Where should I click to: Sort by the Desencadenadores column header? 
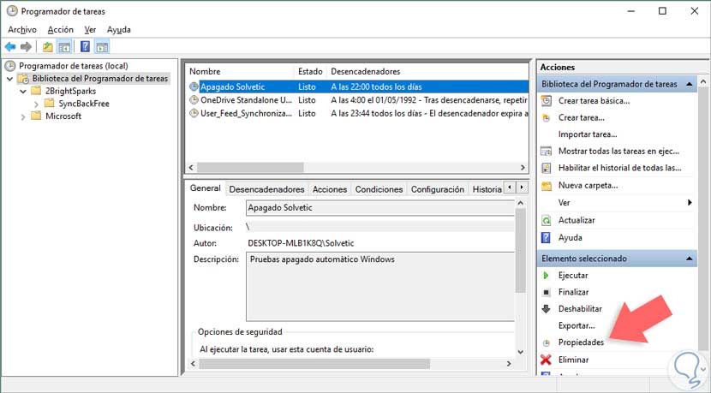(427, 71)
